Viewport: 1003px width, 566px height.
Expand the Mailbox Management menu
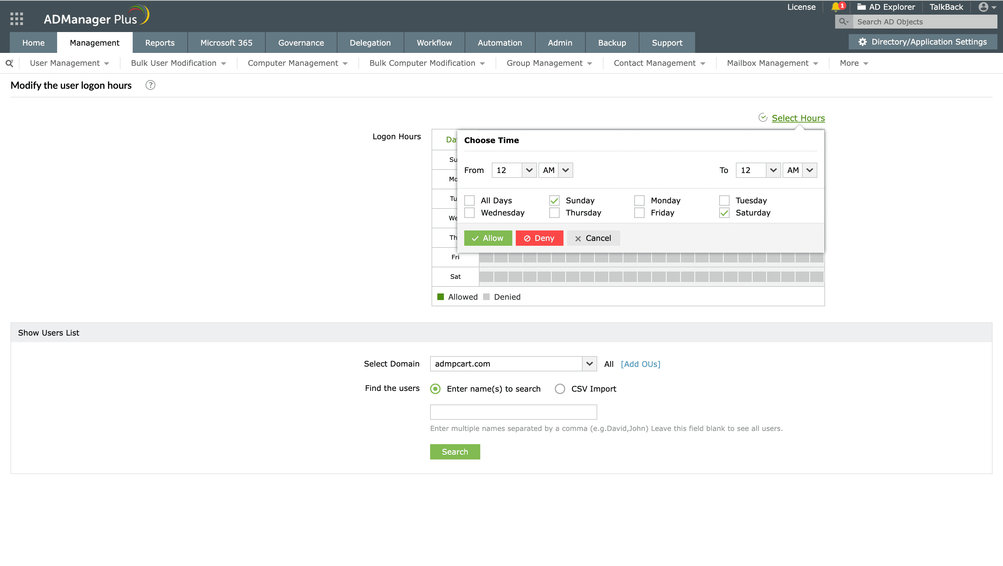pos(772,63)
